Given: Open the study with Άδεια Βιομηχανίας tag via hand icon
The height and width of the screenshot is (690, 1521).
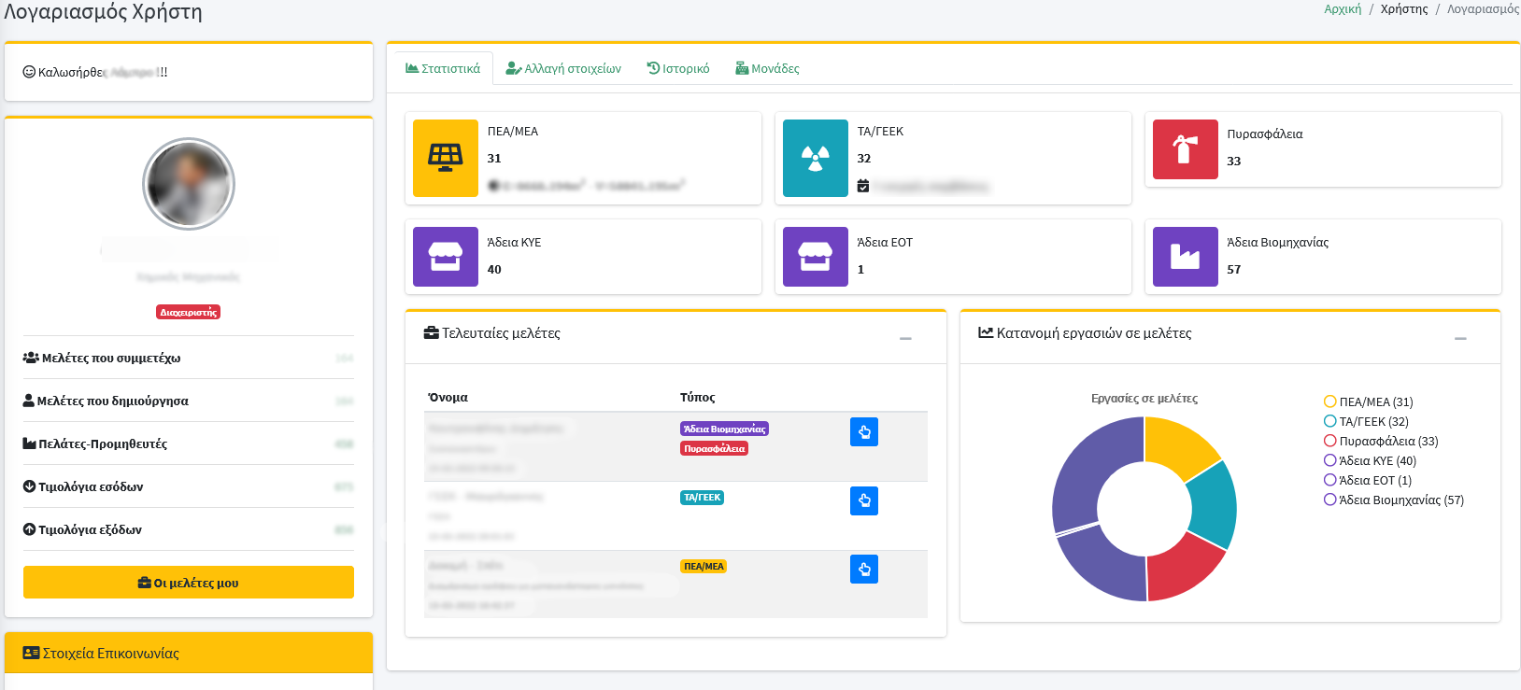Looking at the screenshot, I should (x=864, y=432).
